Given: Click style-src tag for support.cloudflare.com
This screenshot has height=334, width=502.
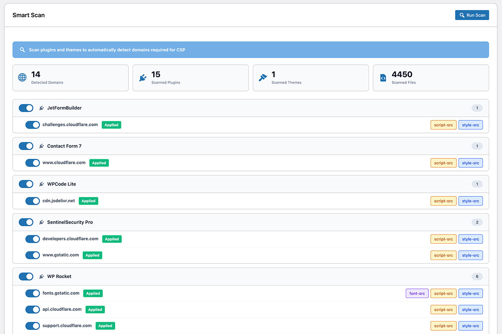Looking at the screenshot, I should tap(471, 326).
